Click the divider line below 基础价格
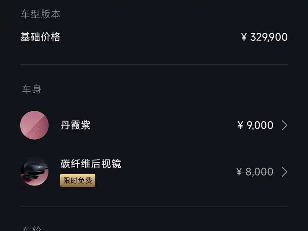Viewport: 308px width, 231px height. pyautogui.click(x=154, y=64)
